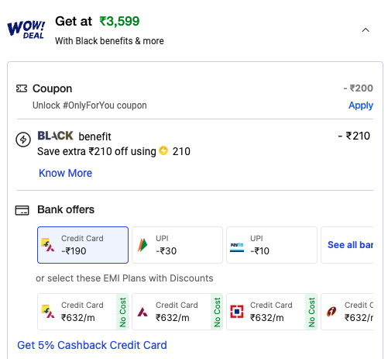Select UPI -₹30 bank offer
The width and height of the screenshot is (388, 359).
(177, 245)
